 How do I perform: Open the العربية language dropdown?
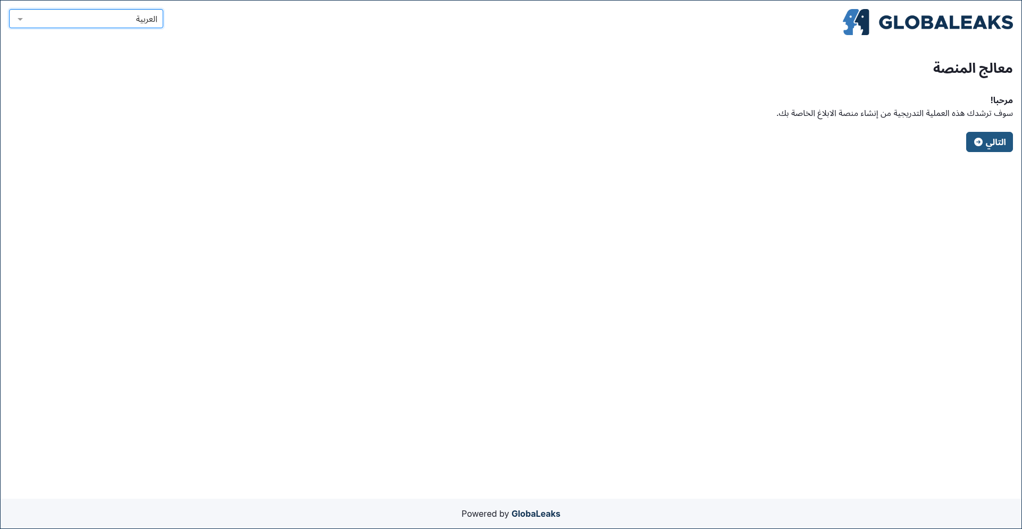pyautogui.click(x=86, y=19)
